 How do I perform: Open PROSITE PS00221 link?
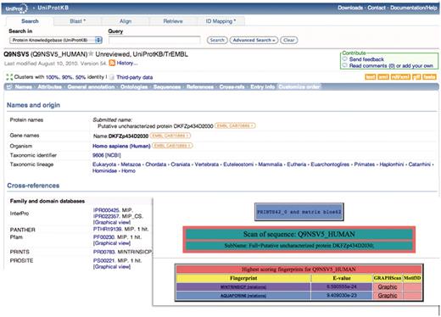pos(103,260)
